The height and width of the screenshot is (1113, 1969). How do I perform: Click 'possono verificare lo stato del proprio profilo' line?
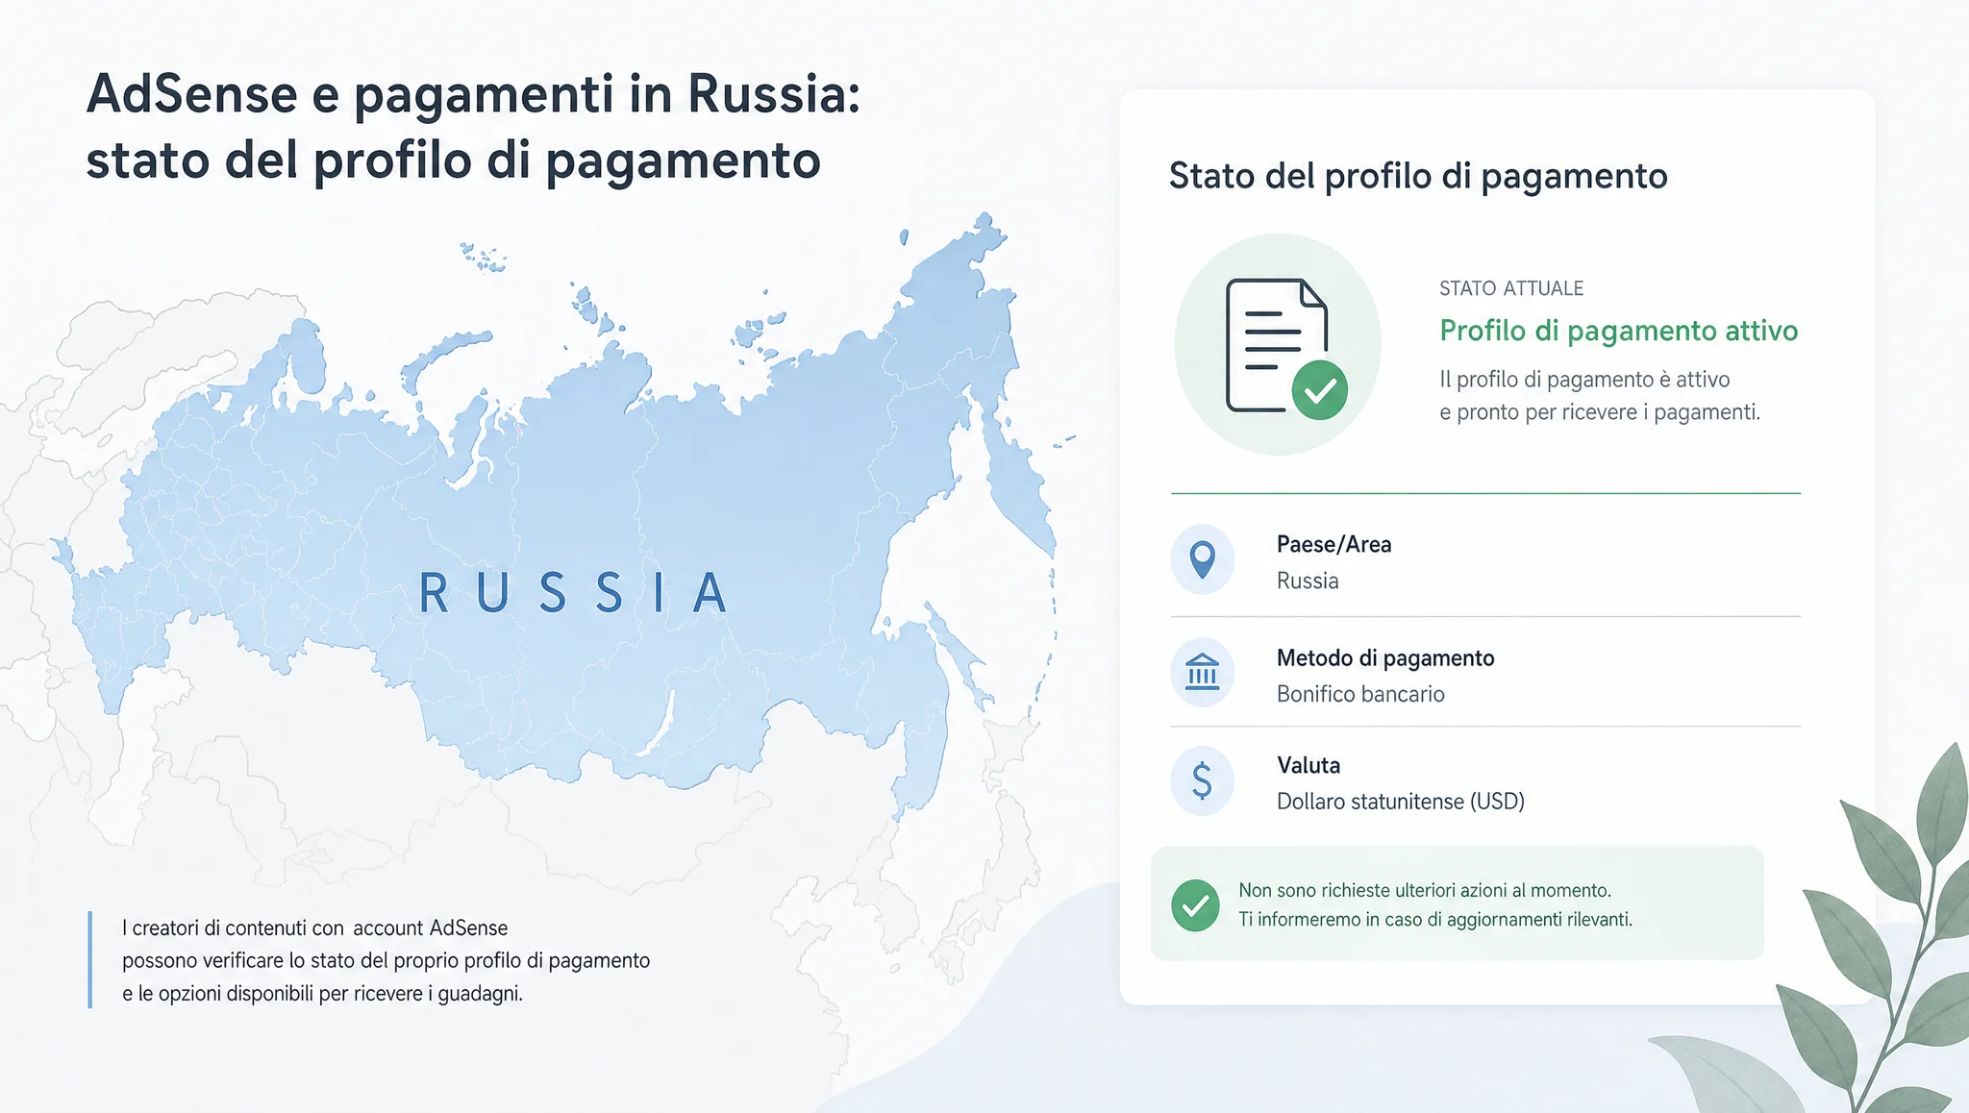[x=386, y=961]
